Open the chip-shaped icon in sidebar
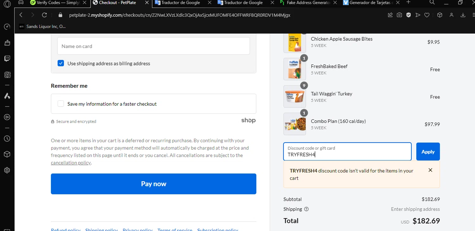The image size is (475, 231). (7, 75)
